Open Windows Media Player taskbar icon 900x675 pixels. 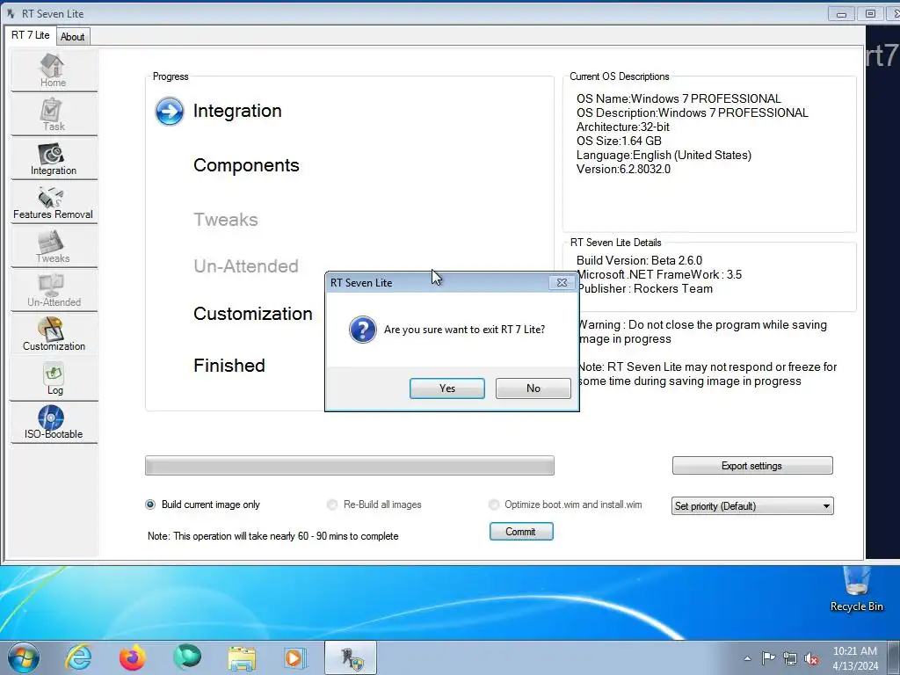[295, 657]
